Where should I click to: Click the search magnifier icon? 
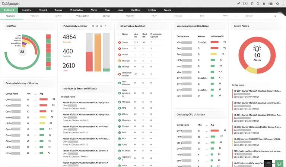258,4
